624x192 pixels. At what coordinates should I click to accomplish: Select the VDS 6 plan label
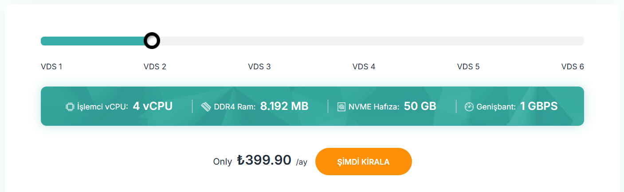click(x=573, y=67)
